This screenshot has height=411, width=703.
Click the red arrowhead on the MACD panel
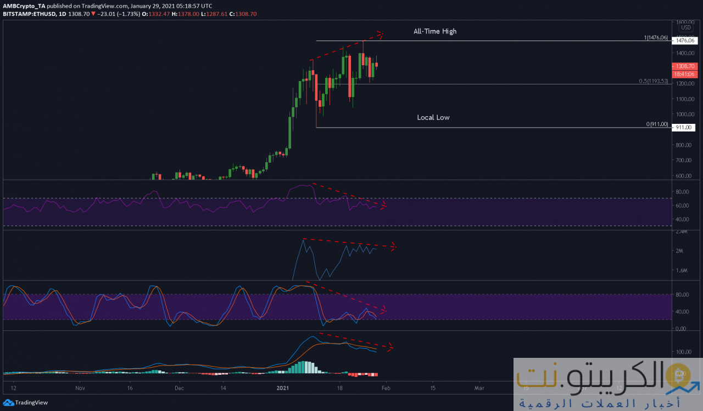coord(390,346)
